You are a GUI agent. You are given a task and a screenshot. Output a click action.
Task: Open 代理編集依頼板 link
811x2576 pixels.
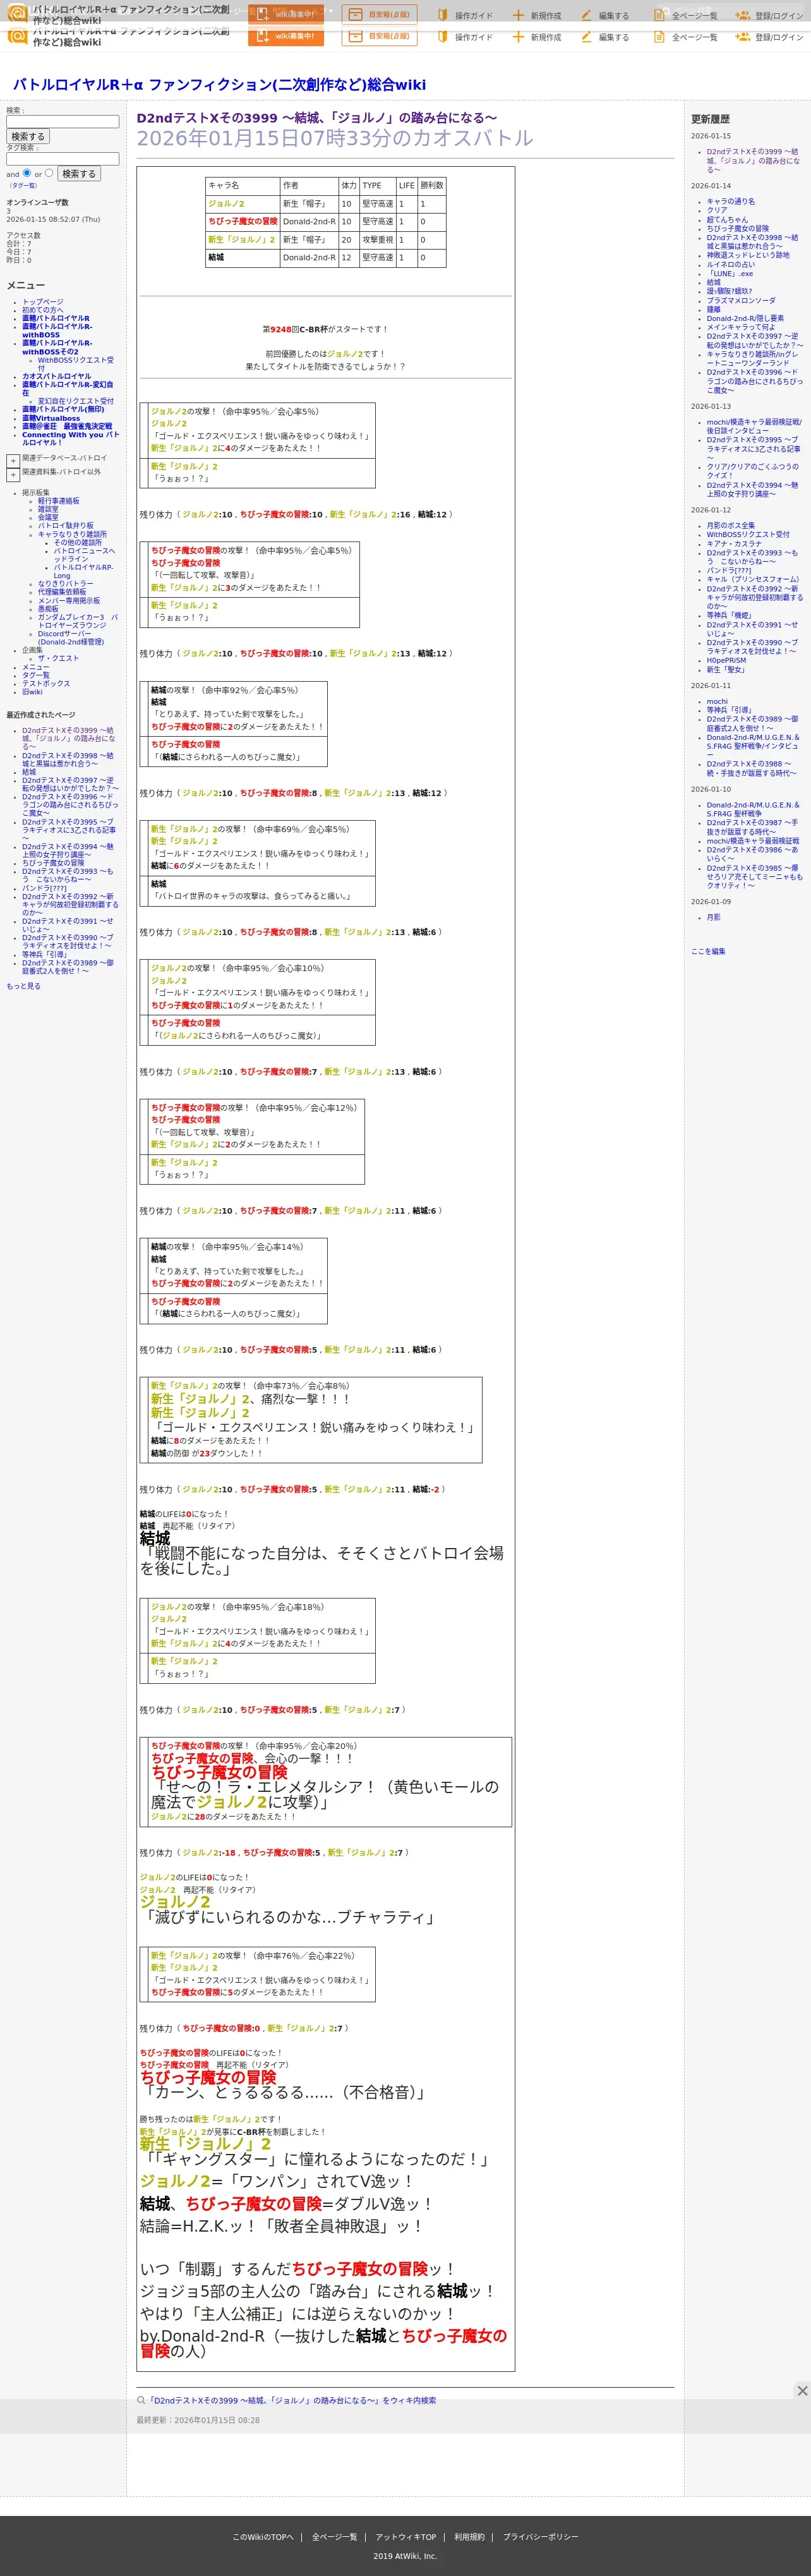[x=62, y=592]
